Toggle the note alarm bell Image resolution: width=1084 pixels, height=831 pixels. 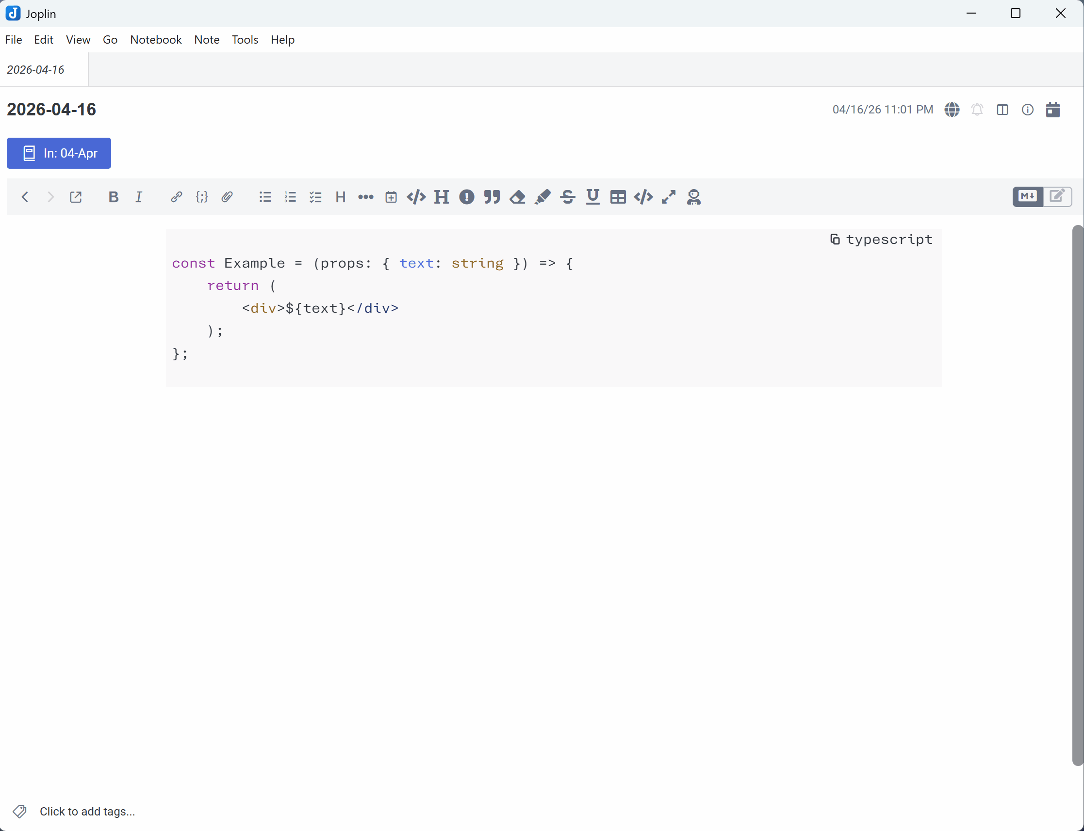click(x=977, y=109)
